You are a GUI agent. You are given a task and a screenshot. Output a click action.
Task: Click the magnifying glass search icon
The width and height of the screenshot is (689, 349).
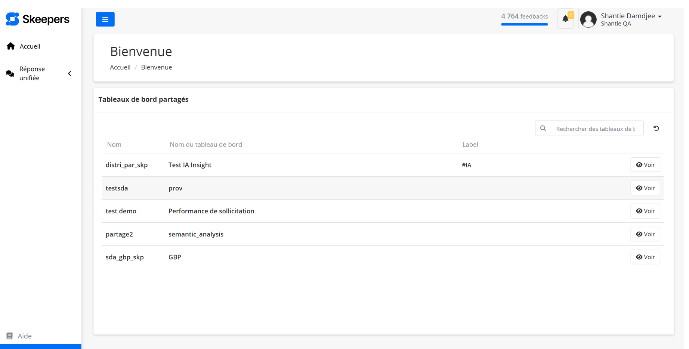tap(543, 129)
